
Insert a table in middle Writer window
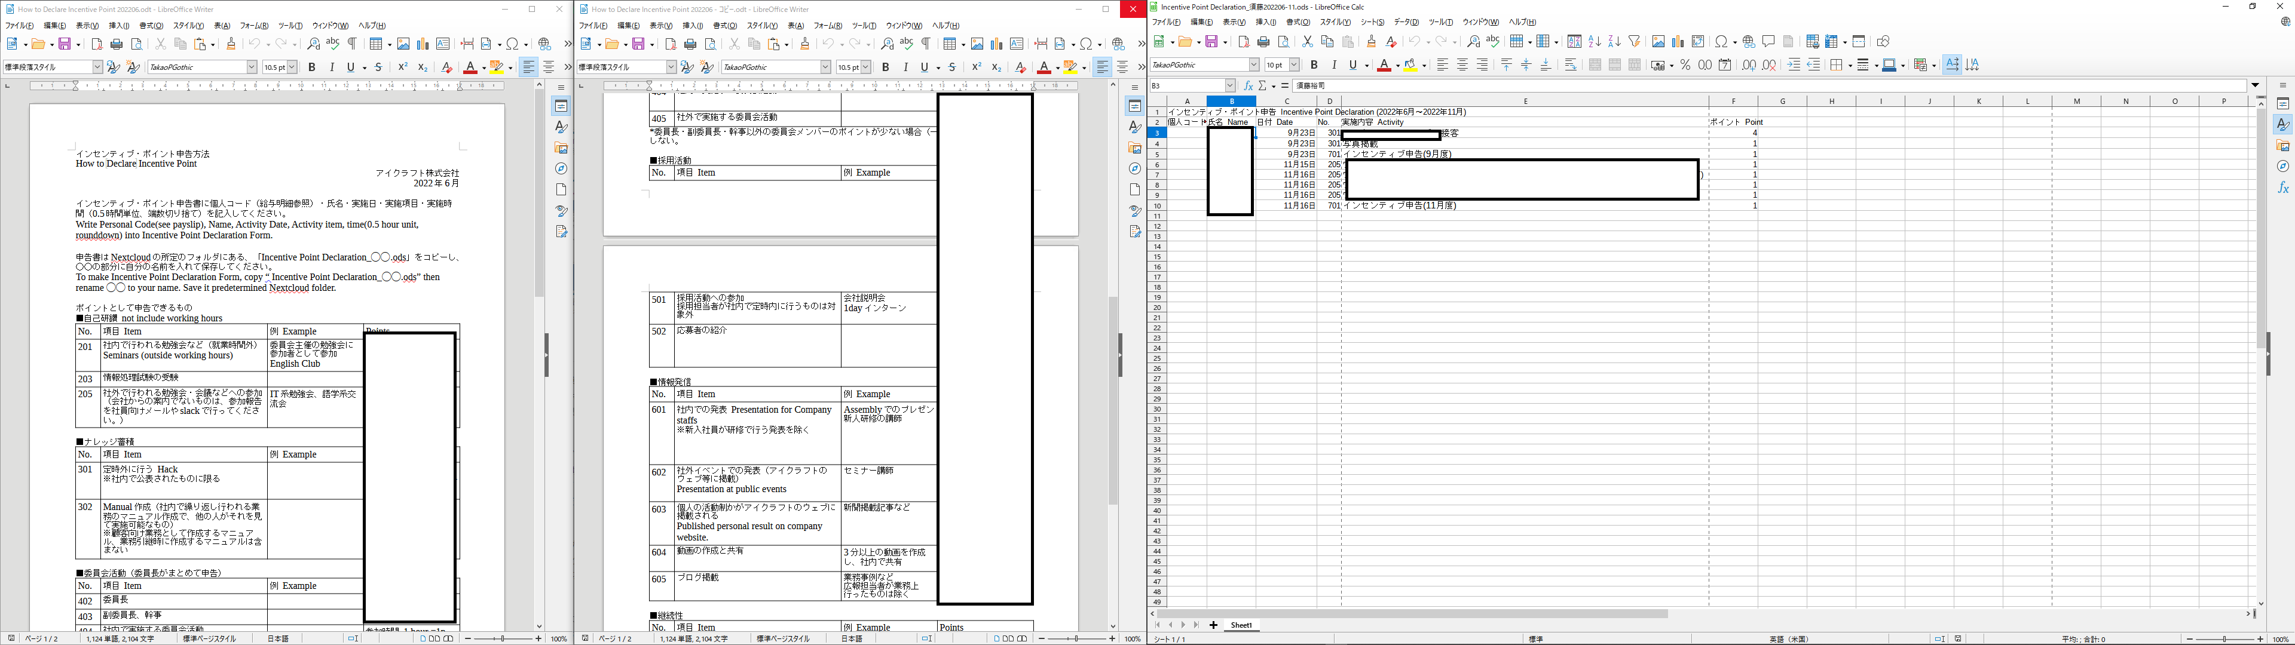(x=951, y=44)
